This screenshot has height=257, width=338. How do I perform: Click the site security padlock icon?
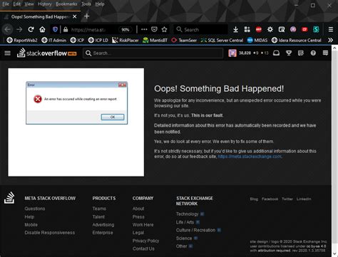[x=66, y=29]
